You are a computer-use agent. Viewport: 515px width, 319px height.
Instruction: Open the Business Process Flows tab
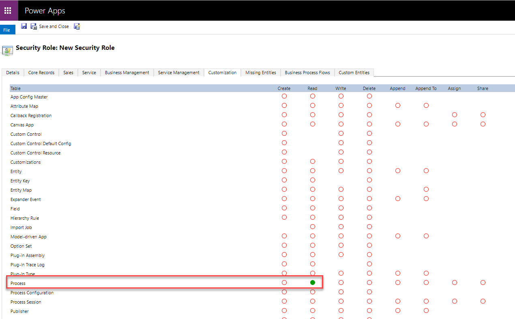(307, 73)
